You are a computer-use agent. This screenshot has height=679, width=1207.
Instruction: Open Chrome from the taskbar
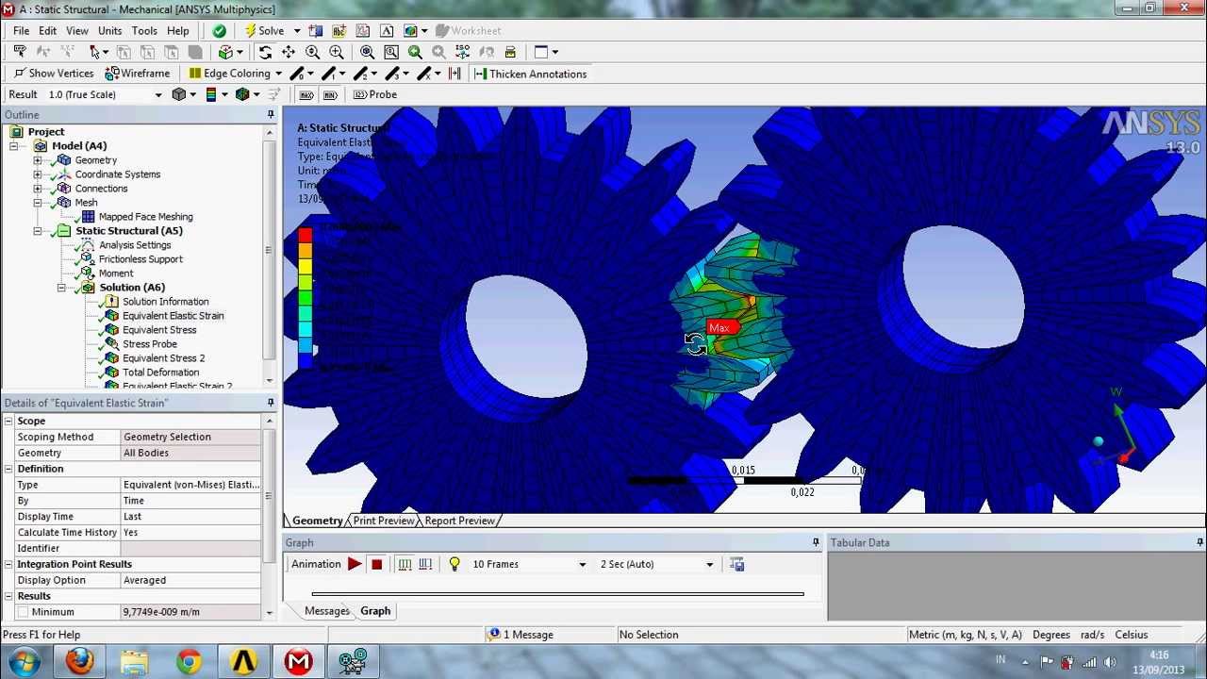(x=190, y=661)
